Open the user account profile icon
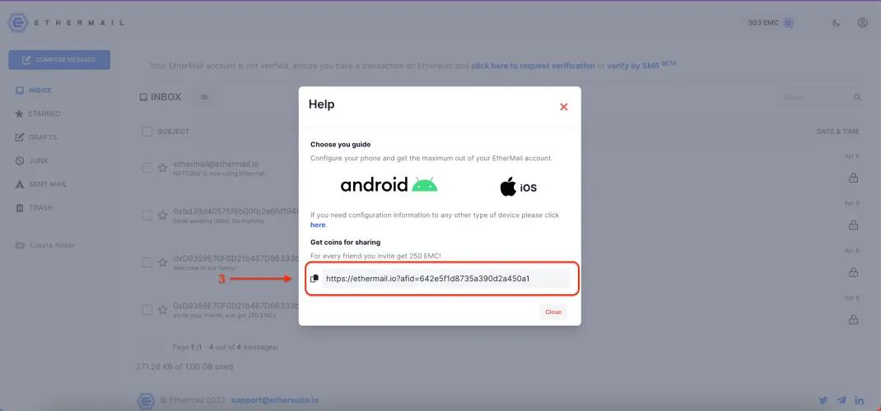This screenshot has width=881, height=411. (862, 23)
